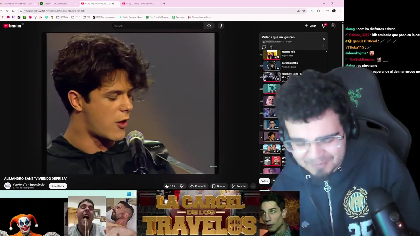Click the TikTok bookmark icon
The width and height of the screenshot is (420, 236).
tap(19, 17)
